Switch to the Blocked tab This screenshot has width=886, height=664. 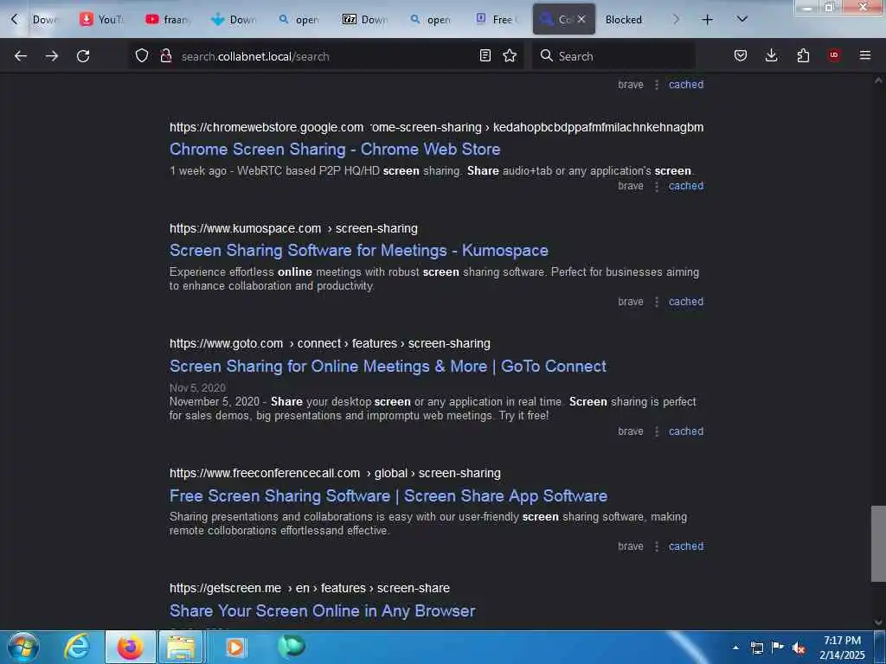tap(624, 20)
